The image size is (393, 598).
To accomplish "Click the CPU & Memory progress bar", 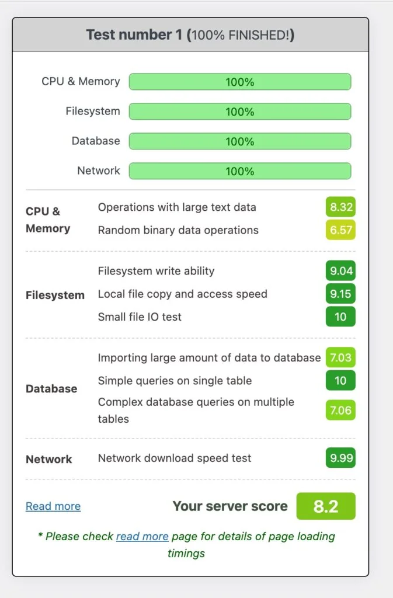I will (x=239, y=82).
